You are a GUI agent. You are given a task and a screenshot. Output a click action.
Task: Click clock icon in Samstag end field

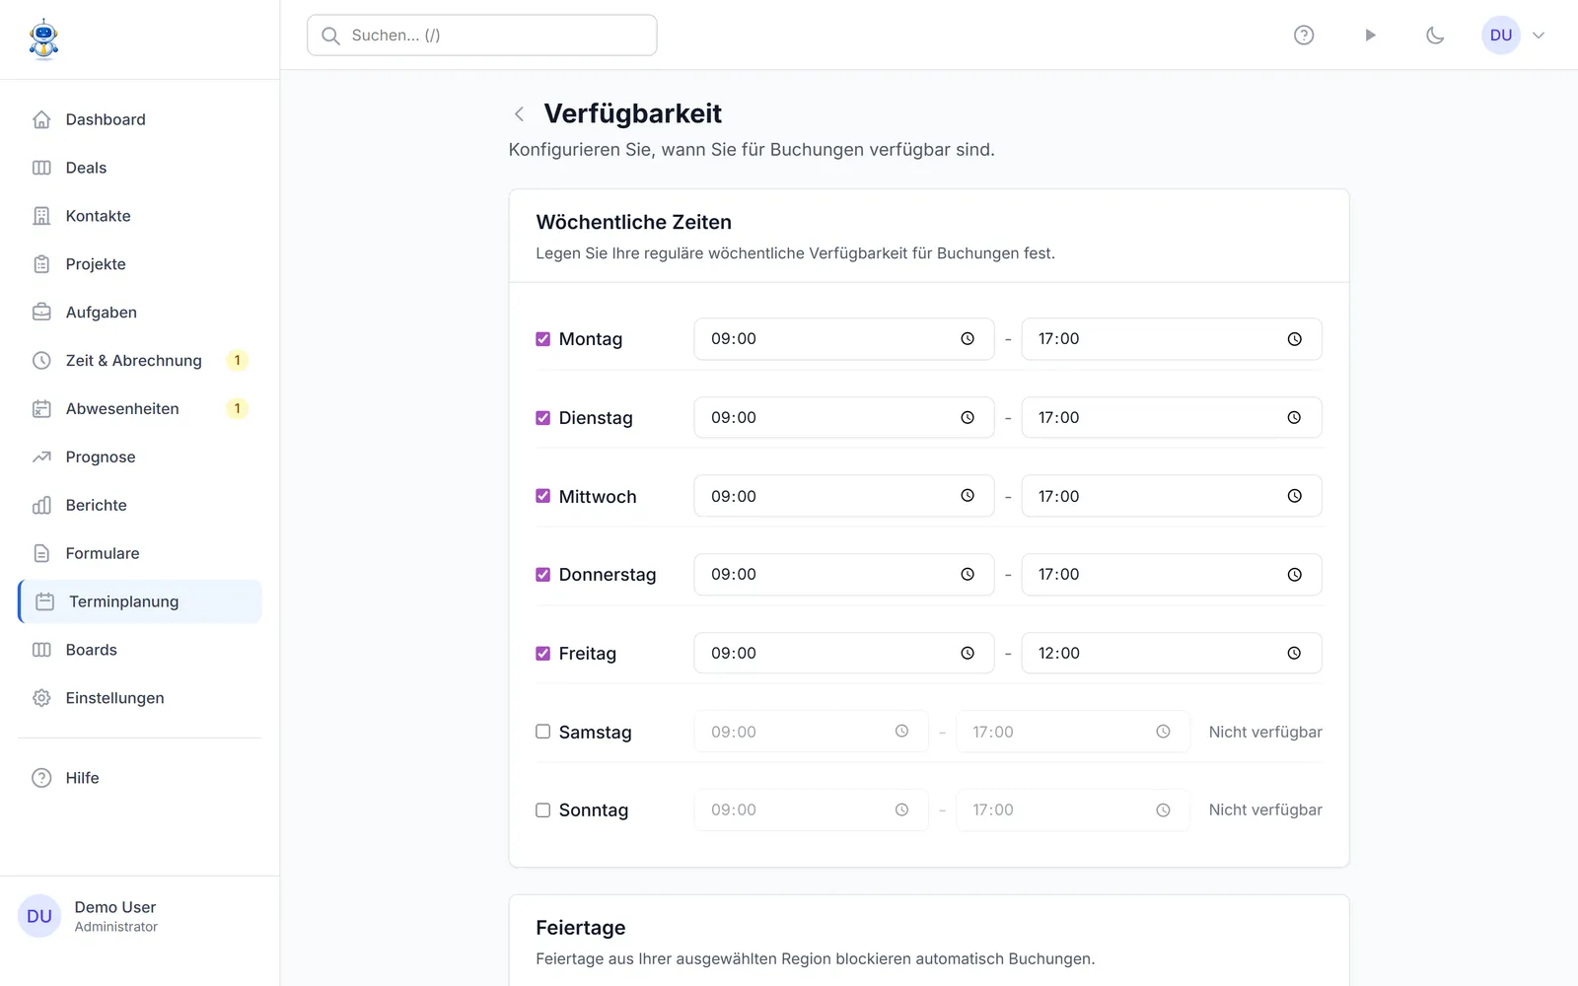(x=1163, y=732)
